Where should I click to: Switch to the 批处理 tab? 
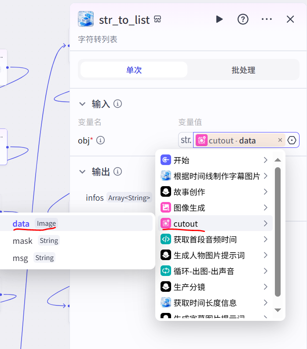tap(243, 70)
